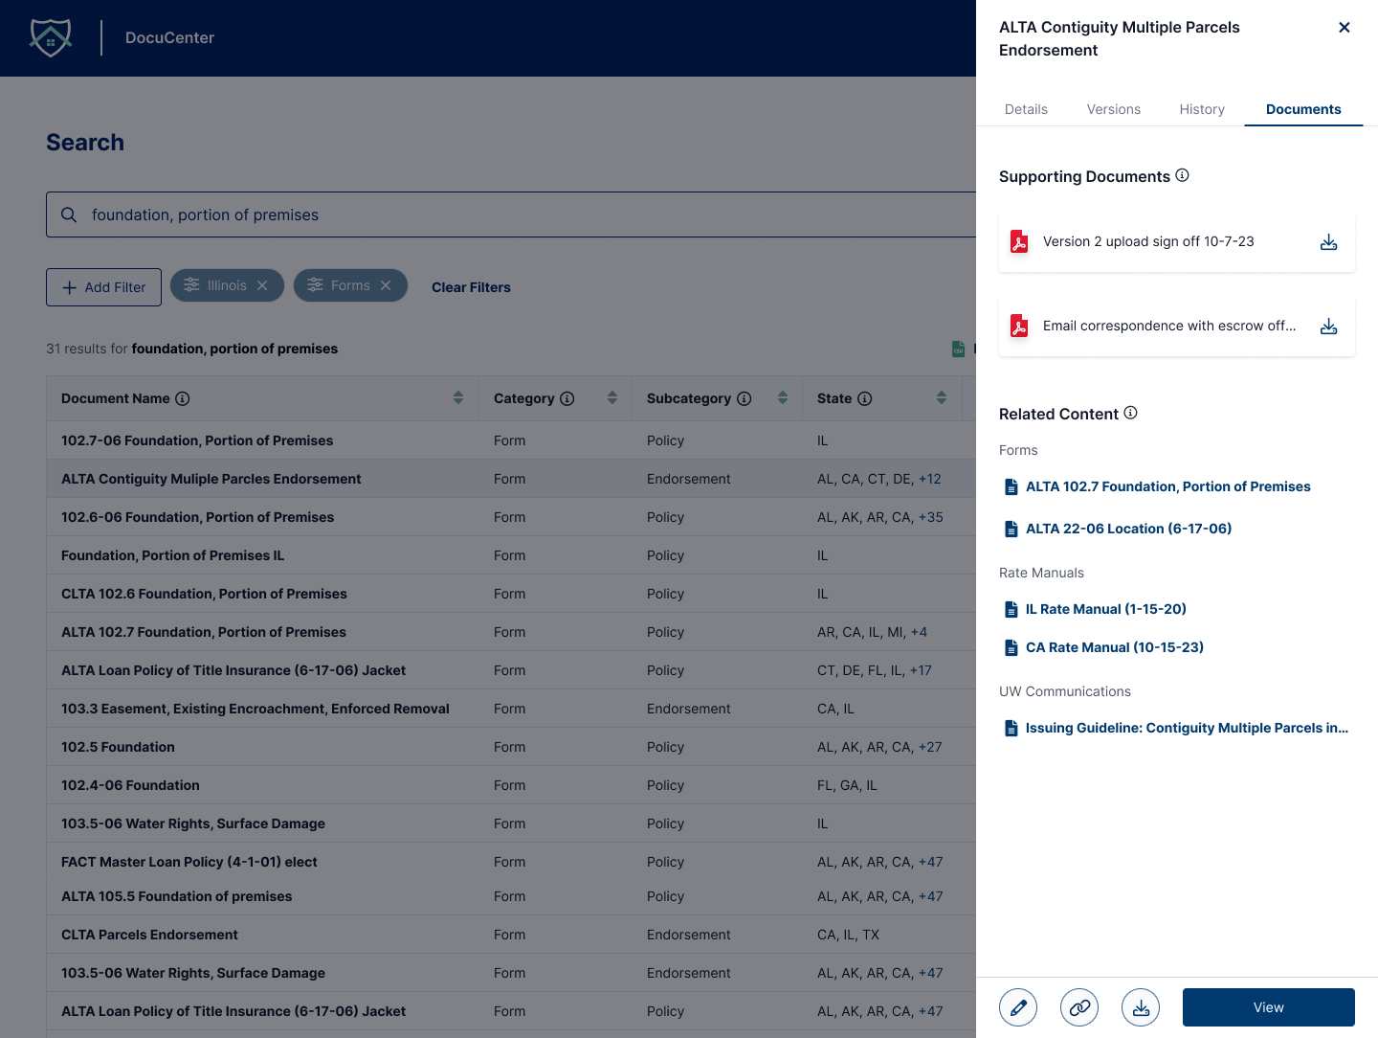Show info for Related Content
The height and width of the screenshot is (1038, 1378).
coord(1130,413)
